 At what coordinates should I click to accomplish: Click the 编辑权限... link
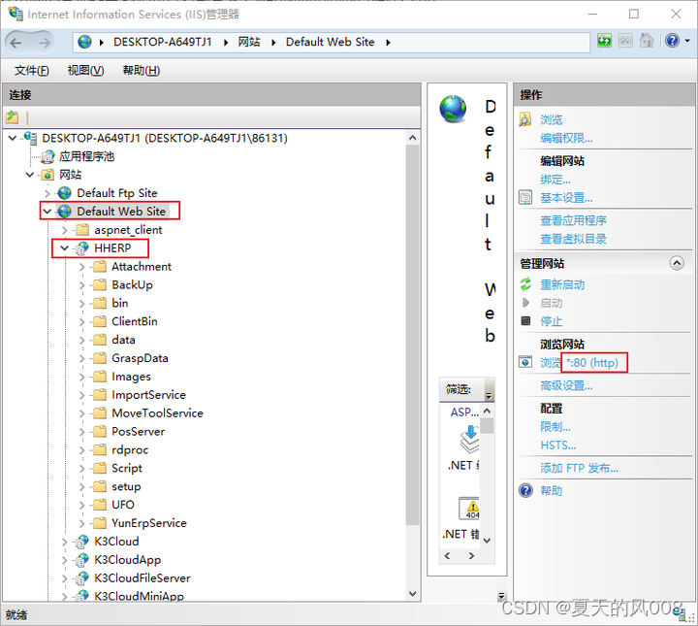(x=566, y=138)
